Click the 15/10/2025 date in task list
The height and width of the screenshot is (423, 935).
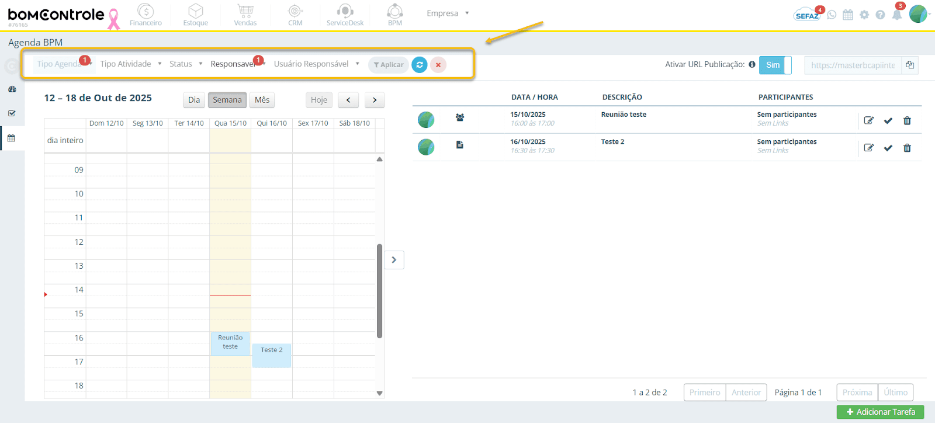(528, 115)
